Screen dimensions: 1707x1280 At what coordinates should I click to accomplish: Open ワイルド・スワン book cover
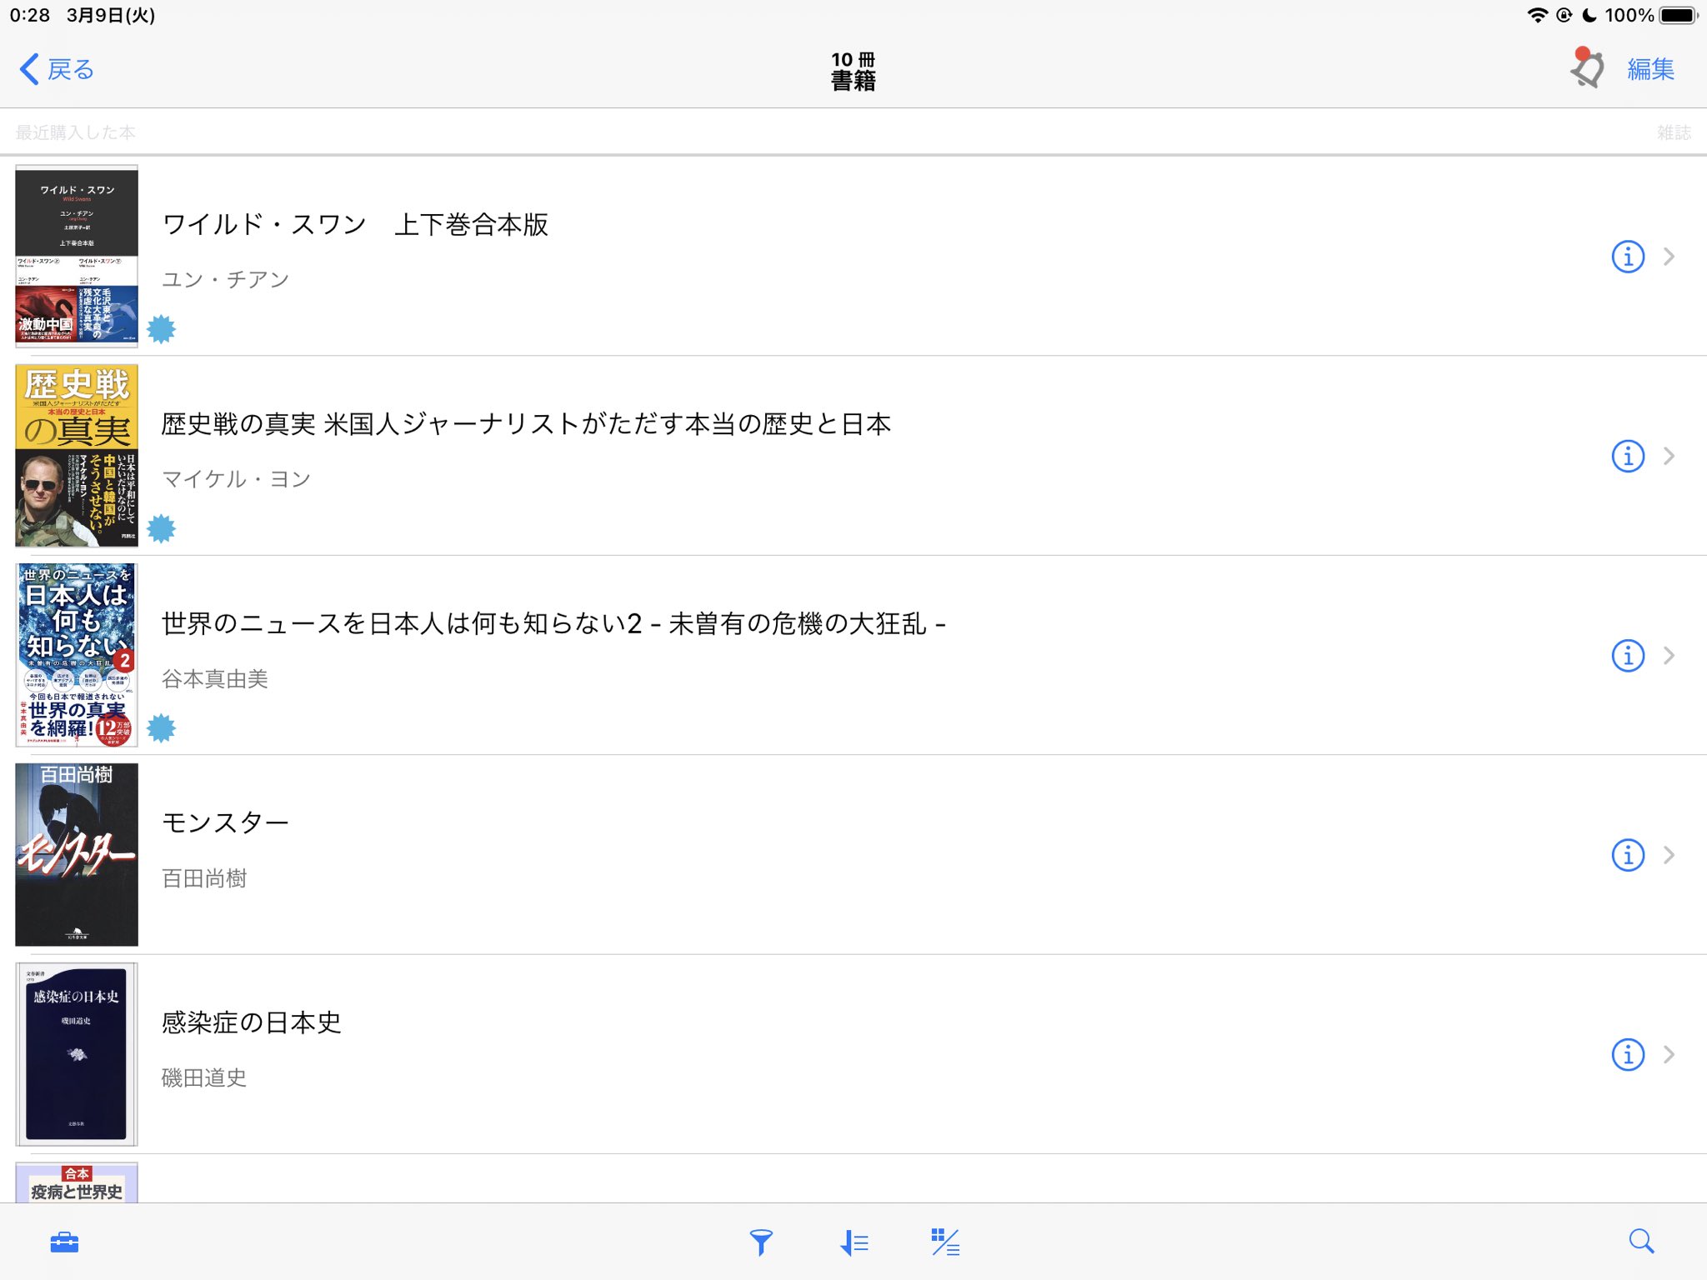tap(77, 256)
